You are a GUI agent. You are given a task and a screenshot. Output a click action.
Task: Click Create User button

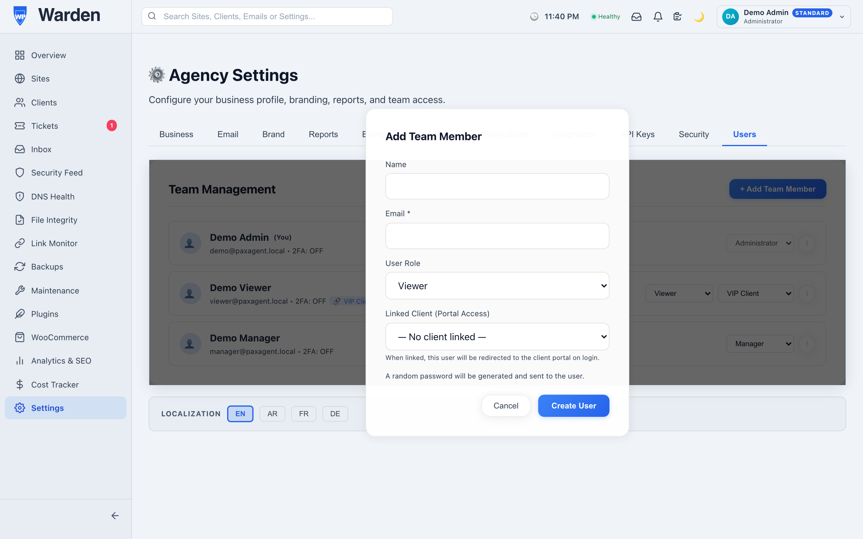pyautogui.click(x=574, y=406)
